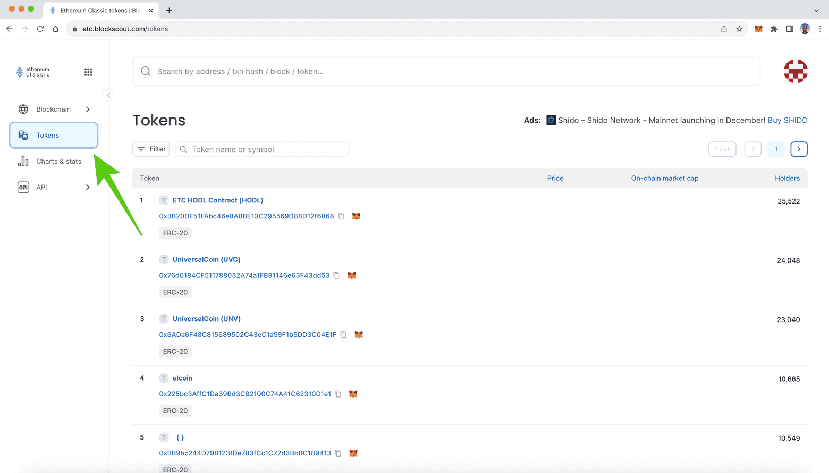Open the network apps grid menu icon
Viewport: 829px width, 473px height.
[88, 72]
